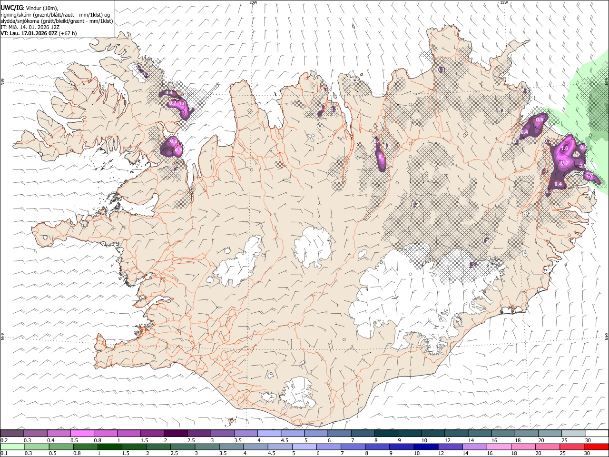Pick upper scale swatch starting at 1.5
The image size is (609, 457).
[152, 433]
